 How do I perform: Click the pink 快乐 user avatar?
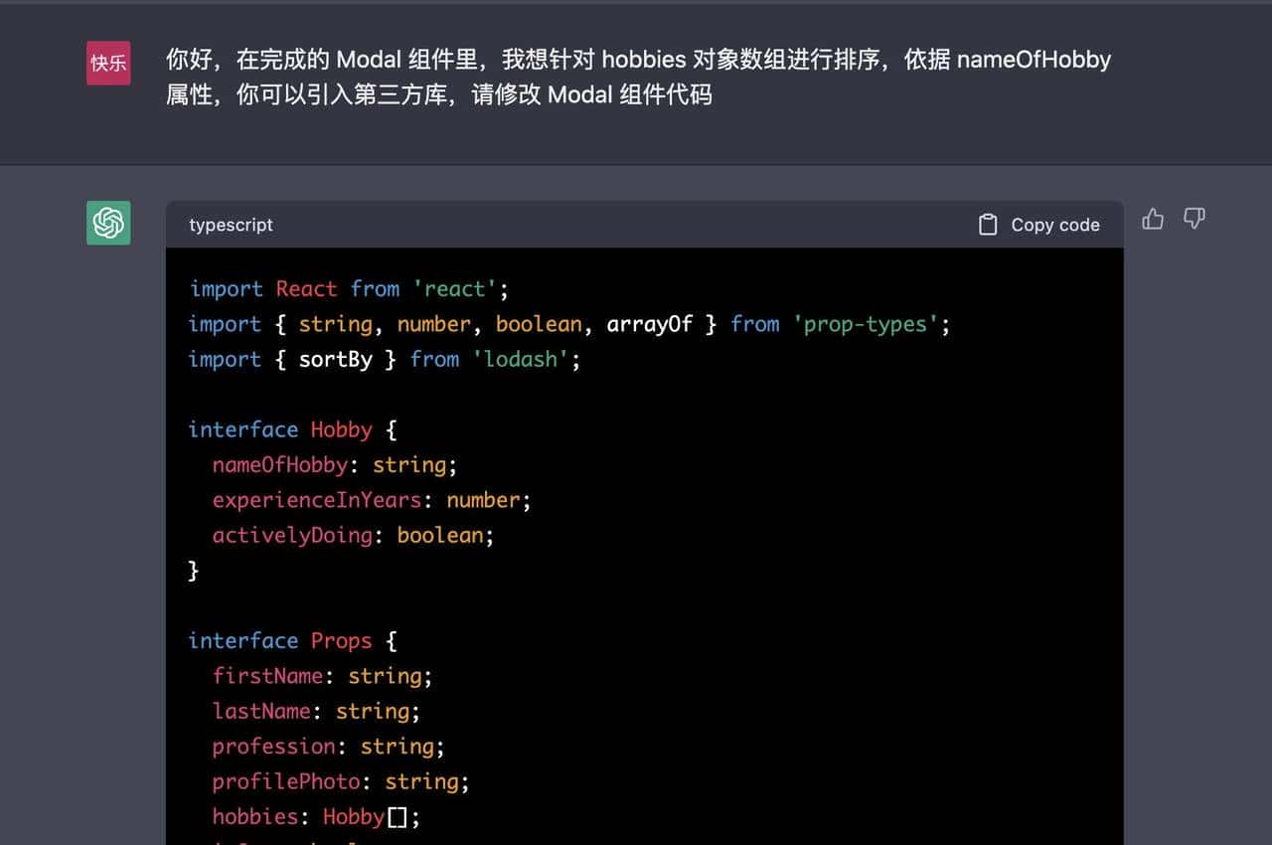coord(108,61)
